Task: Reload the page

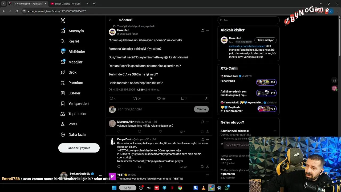Action: point(17,11)
